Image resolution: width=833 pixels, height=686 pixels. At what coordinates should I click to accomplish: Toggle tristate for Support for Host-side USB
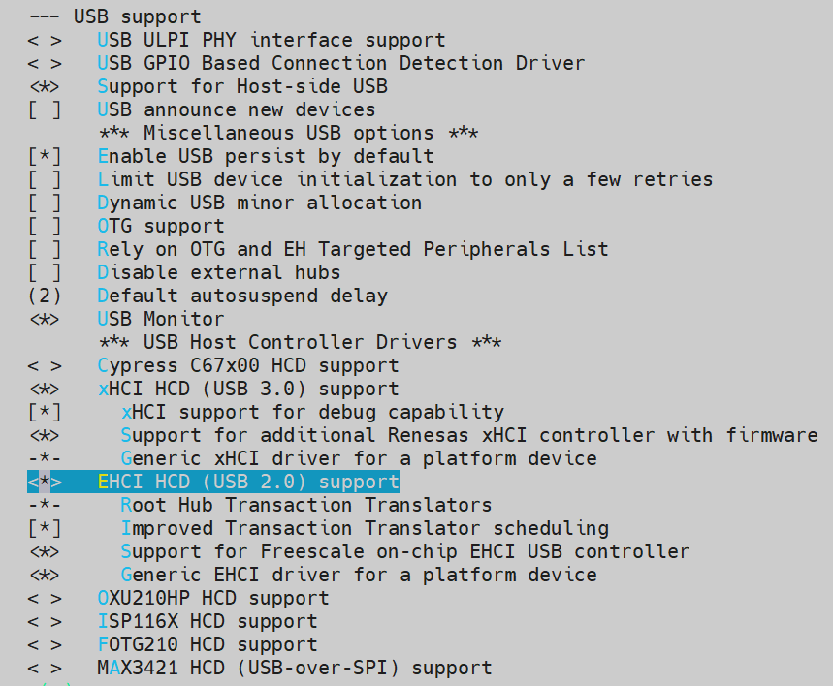point(45,86)
